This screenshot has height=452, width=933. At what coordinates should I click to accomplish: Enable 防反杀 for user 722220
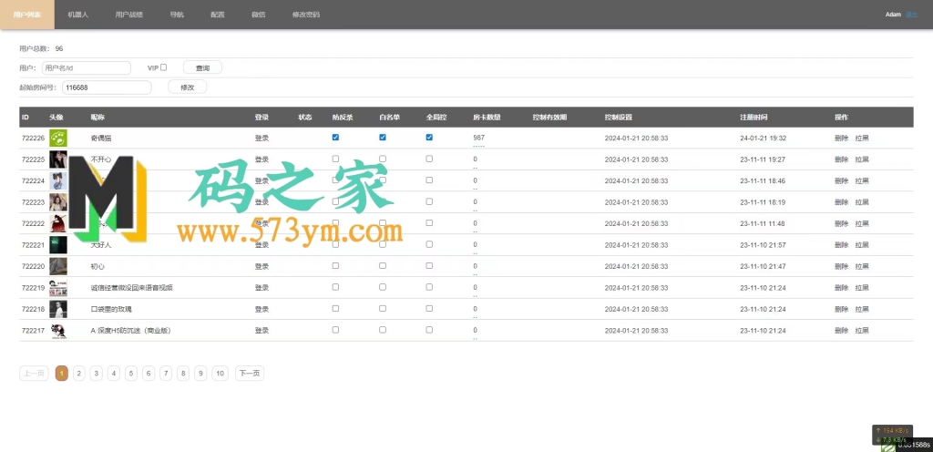335,265
